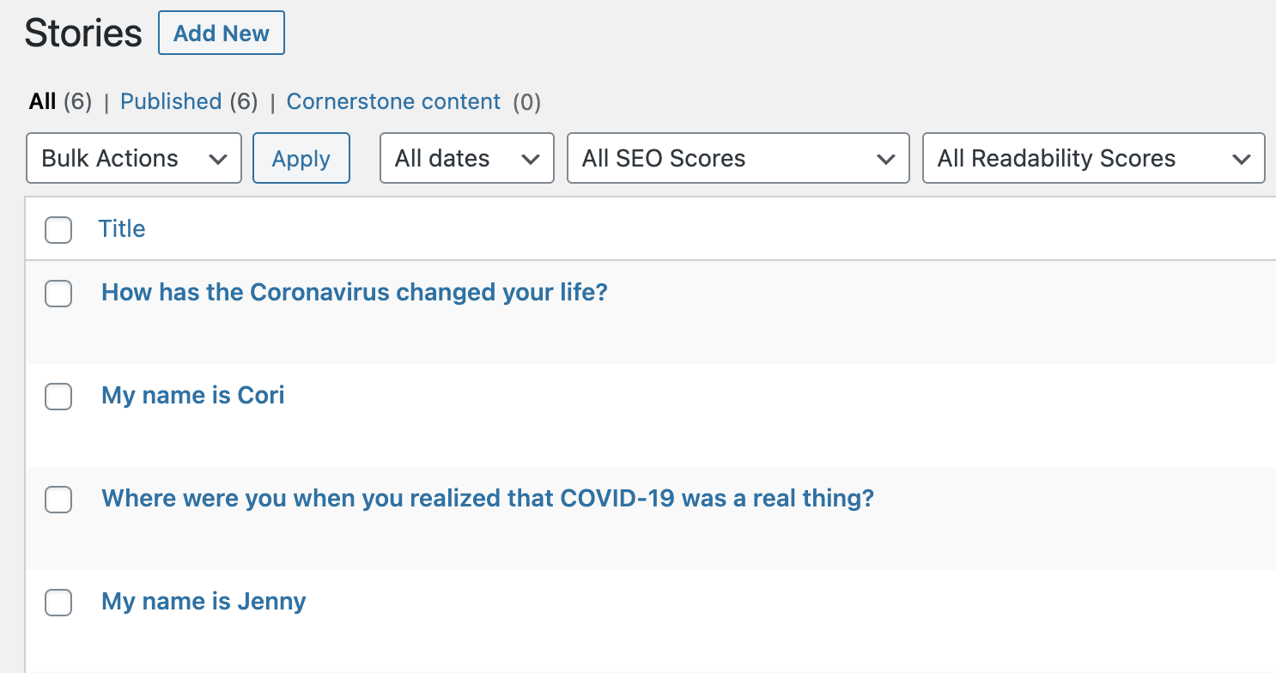Open the All dates filter dropdown

[x=466, y=158]
